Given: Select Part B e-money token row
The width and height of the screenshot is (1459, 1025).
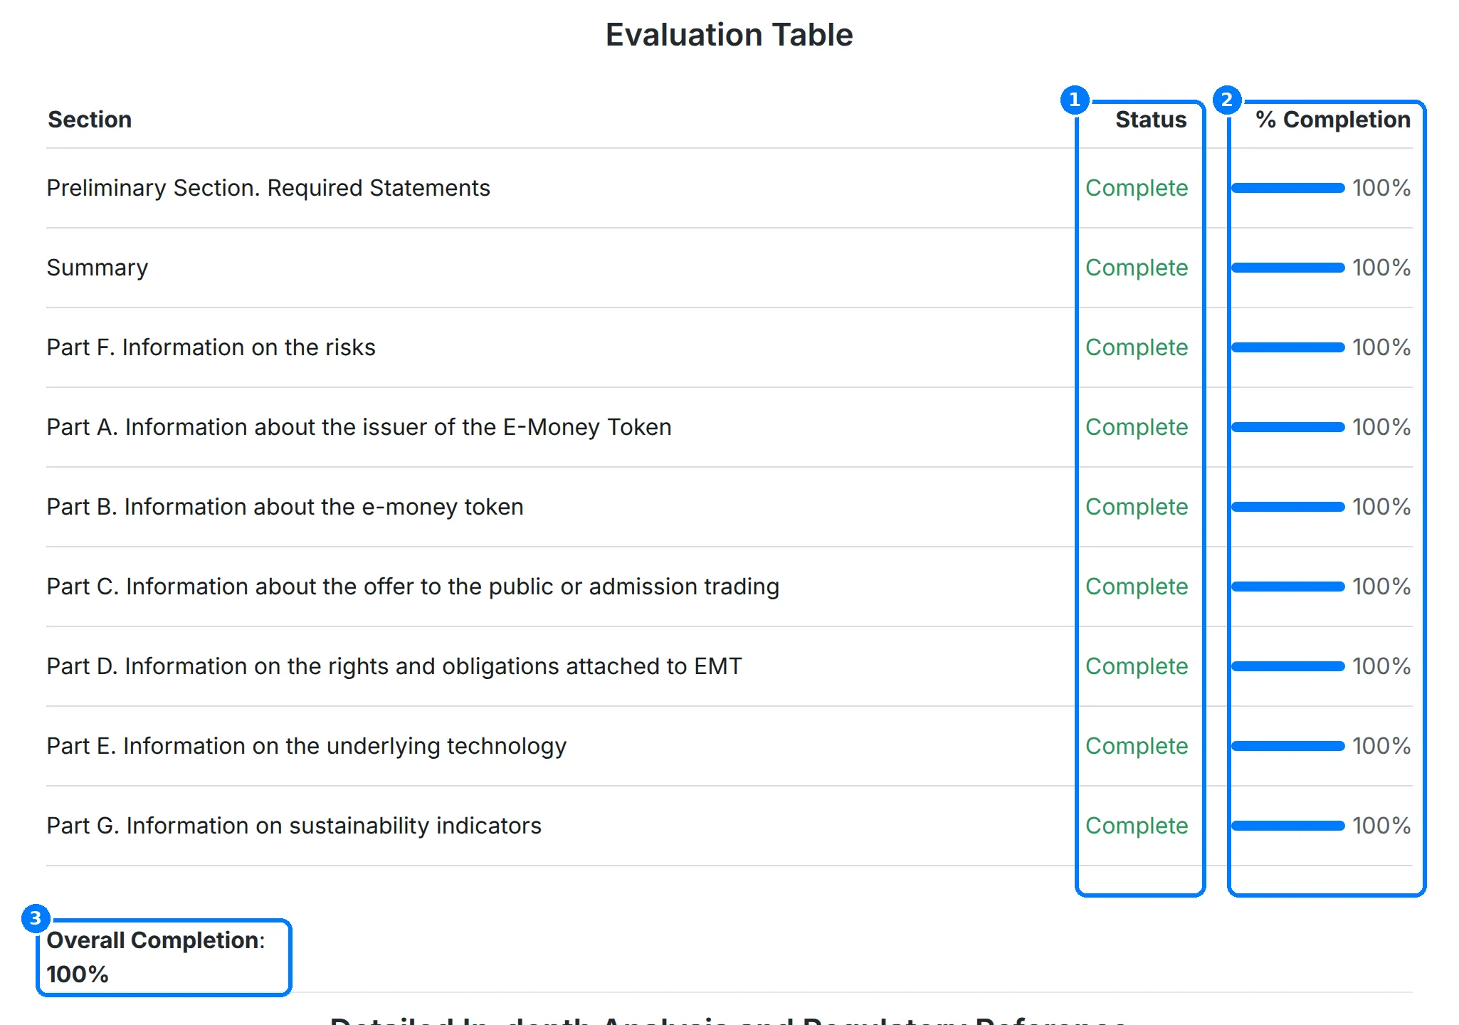Looking at the screenshot, I should tap(729, 507).
